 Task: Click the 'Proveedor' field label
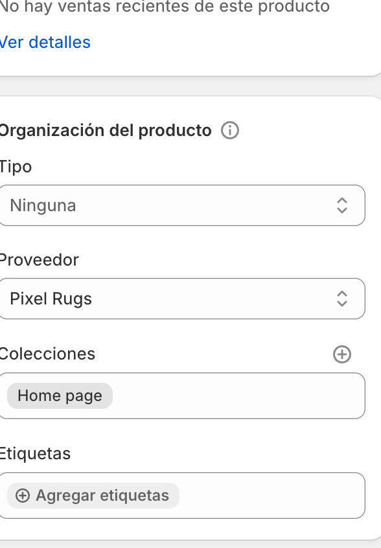(39, 260)
